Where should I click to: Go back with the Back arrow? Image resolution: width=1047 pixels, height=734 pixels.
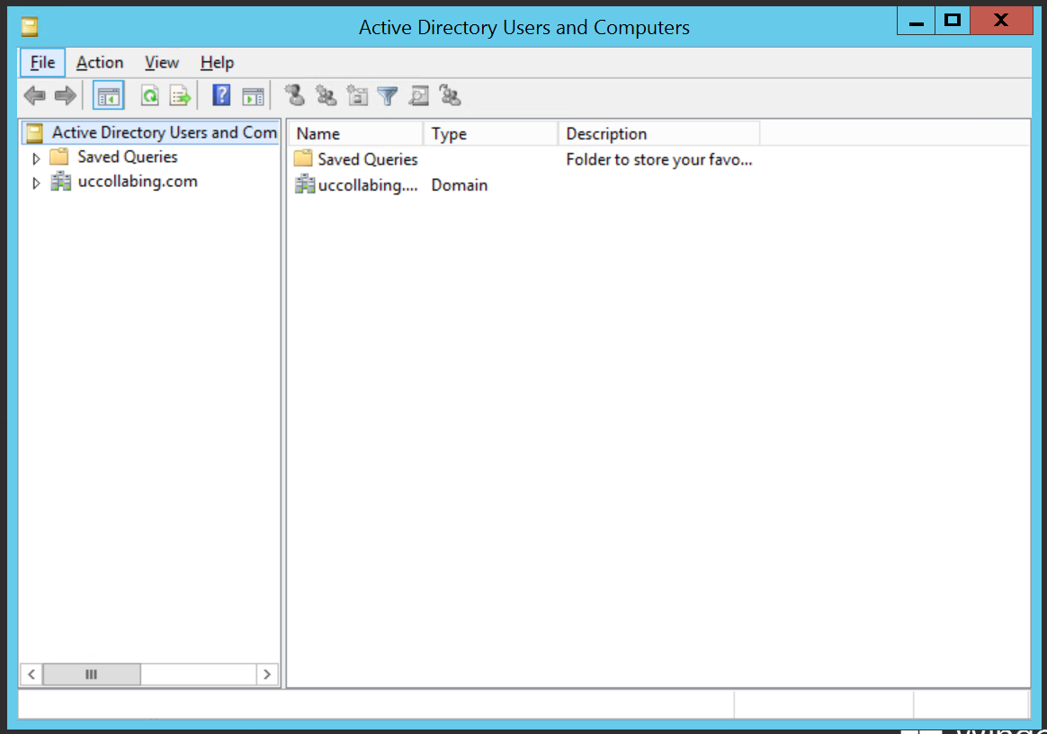pos(35,96)
